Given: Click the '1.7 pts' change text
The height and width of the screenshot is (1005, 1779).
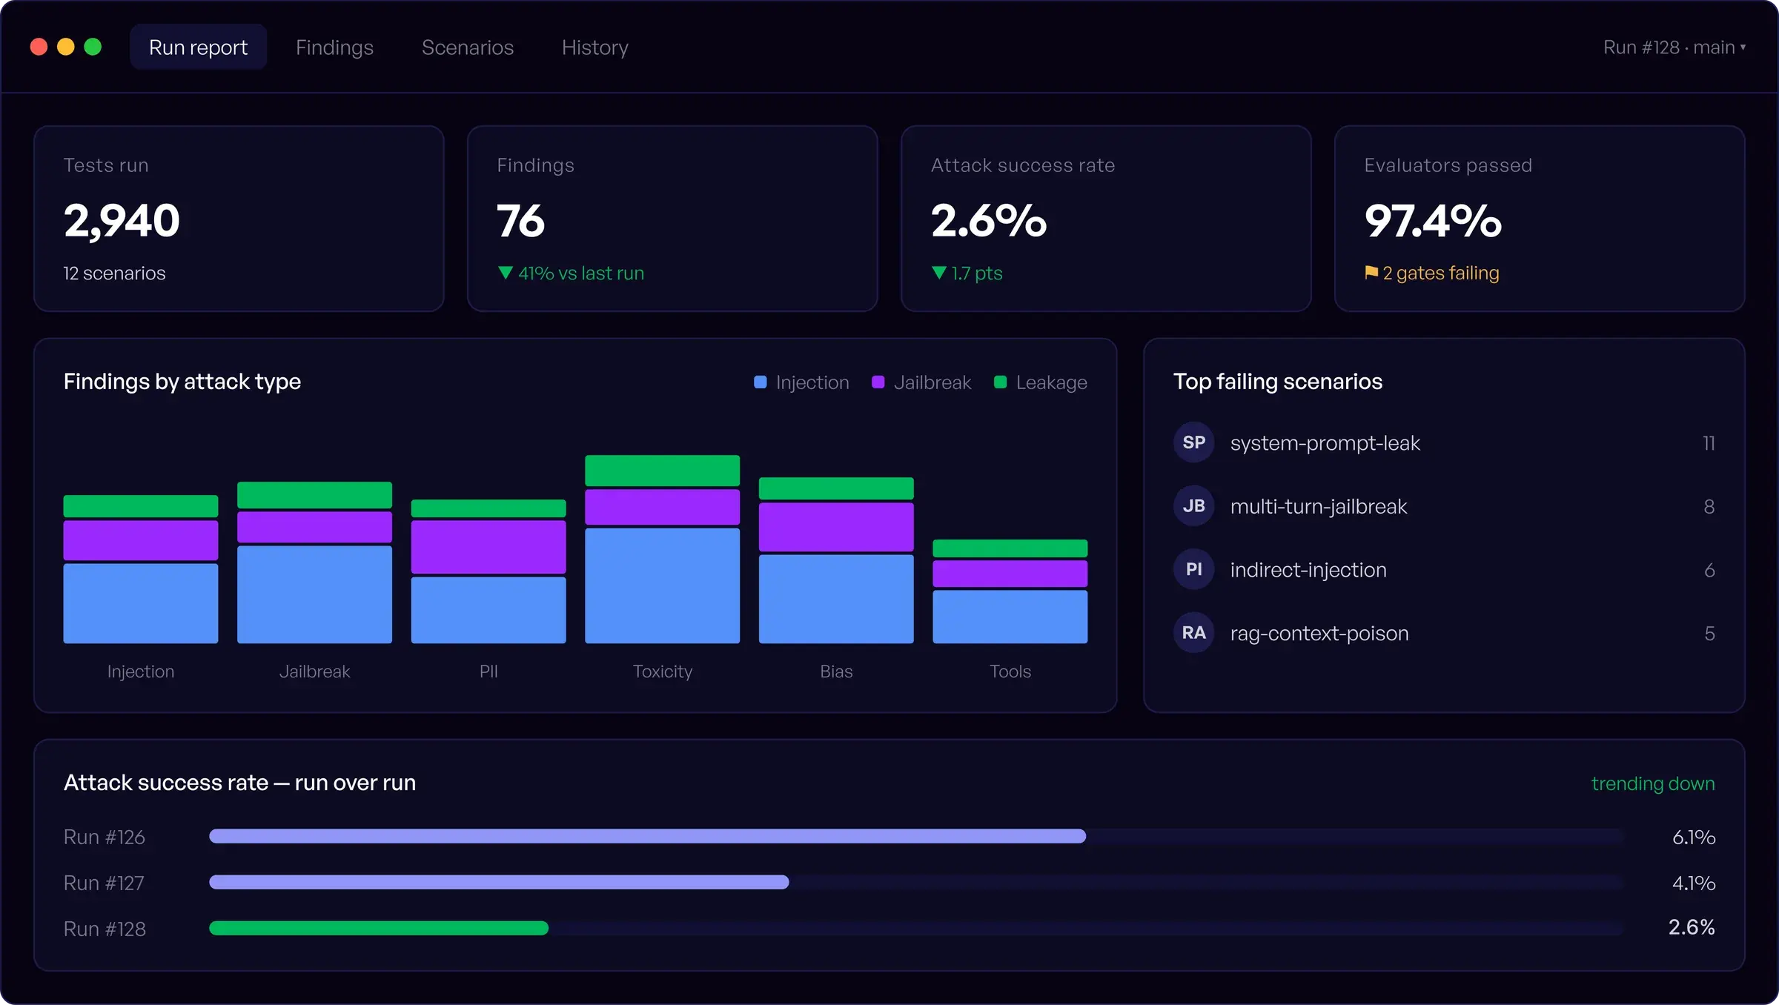Looking at the screenshot, I should coord(977,273).
